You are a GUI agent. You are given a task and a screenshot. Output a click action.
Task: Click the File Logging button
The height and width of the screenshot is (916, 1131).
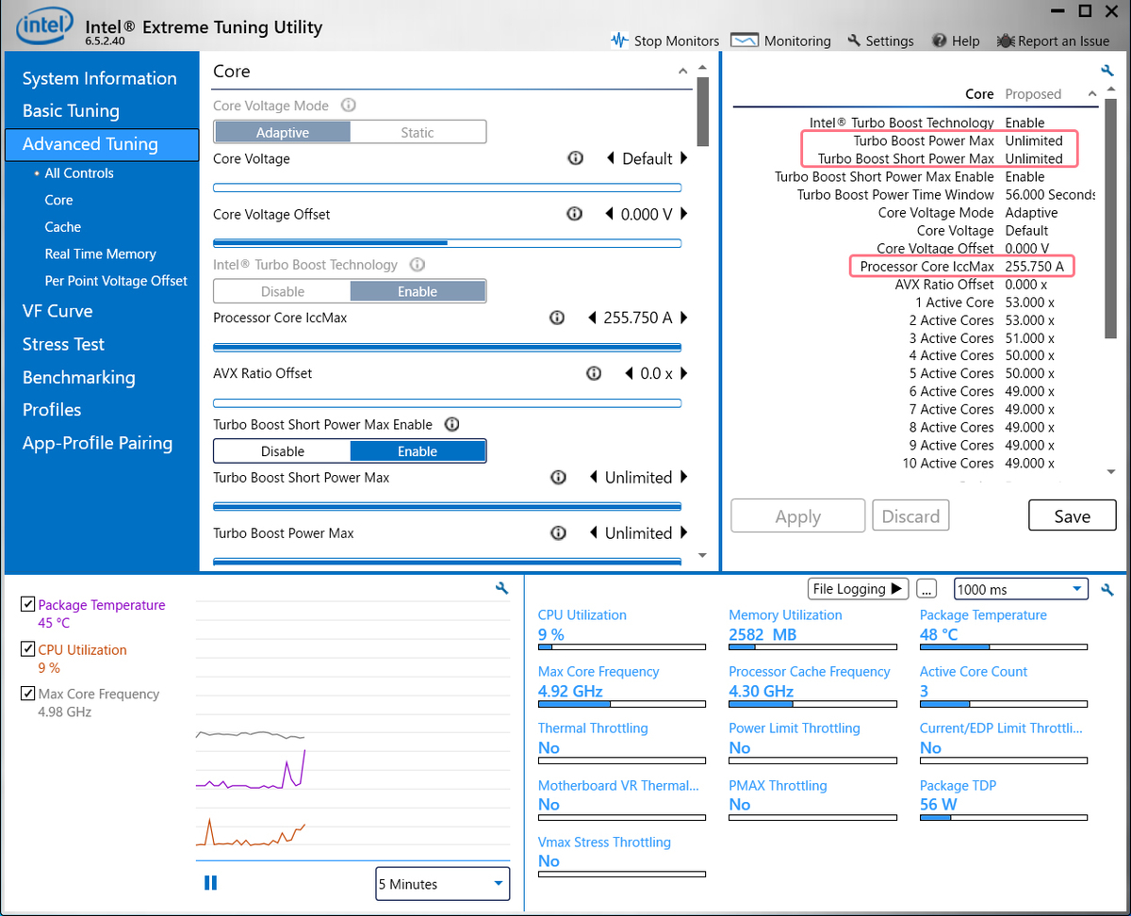[x=858, y=589]
